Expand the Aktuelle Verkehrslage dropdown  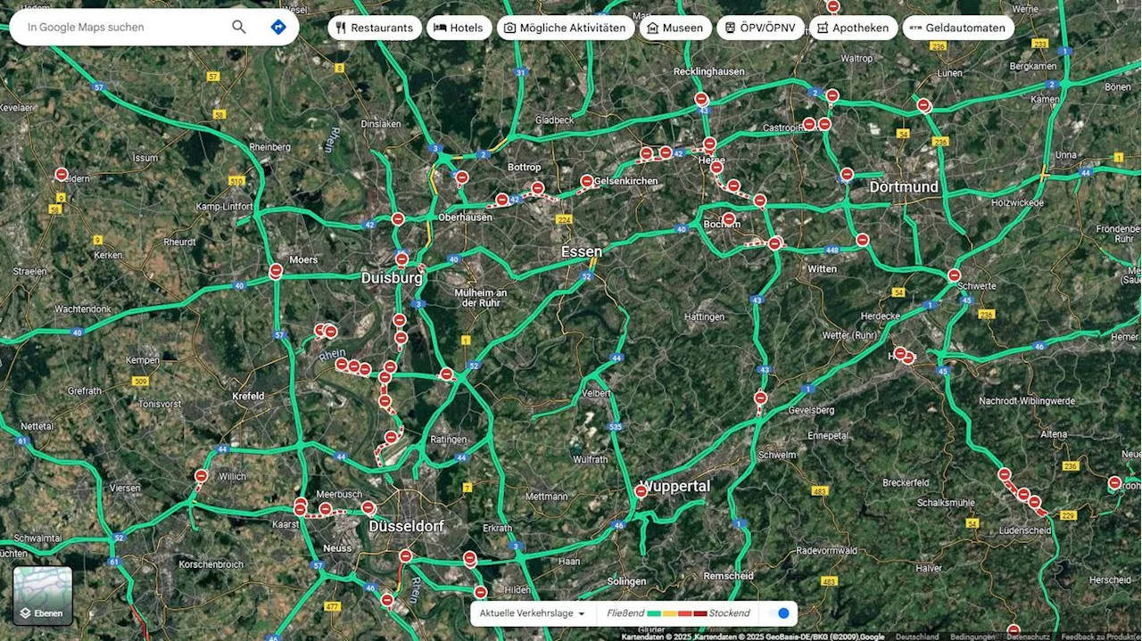[x=533, y=613]
